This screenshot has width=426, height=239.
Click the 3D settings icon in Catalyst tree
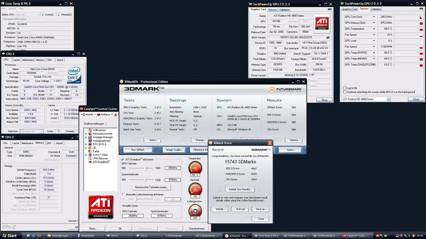pos(90,148)
